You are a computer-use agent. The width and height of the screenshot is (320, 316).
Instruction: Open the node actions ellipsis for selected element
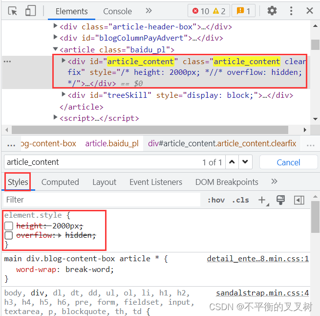7,62
